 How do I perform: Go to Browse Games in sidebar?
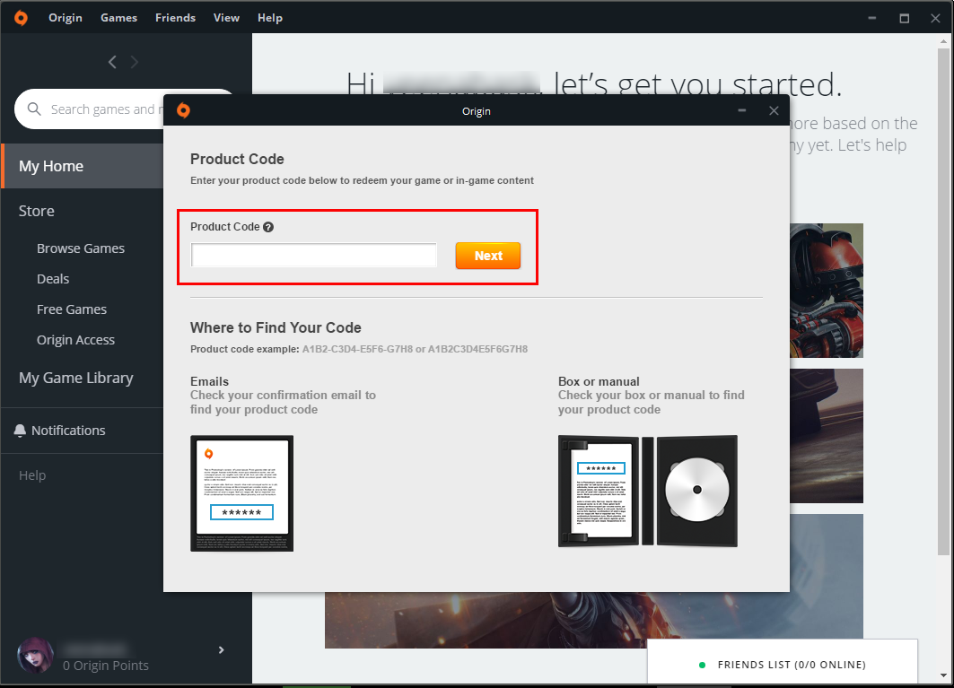point(81,248)
